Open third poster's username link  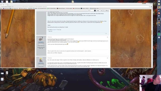pos(41,63)
